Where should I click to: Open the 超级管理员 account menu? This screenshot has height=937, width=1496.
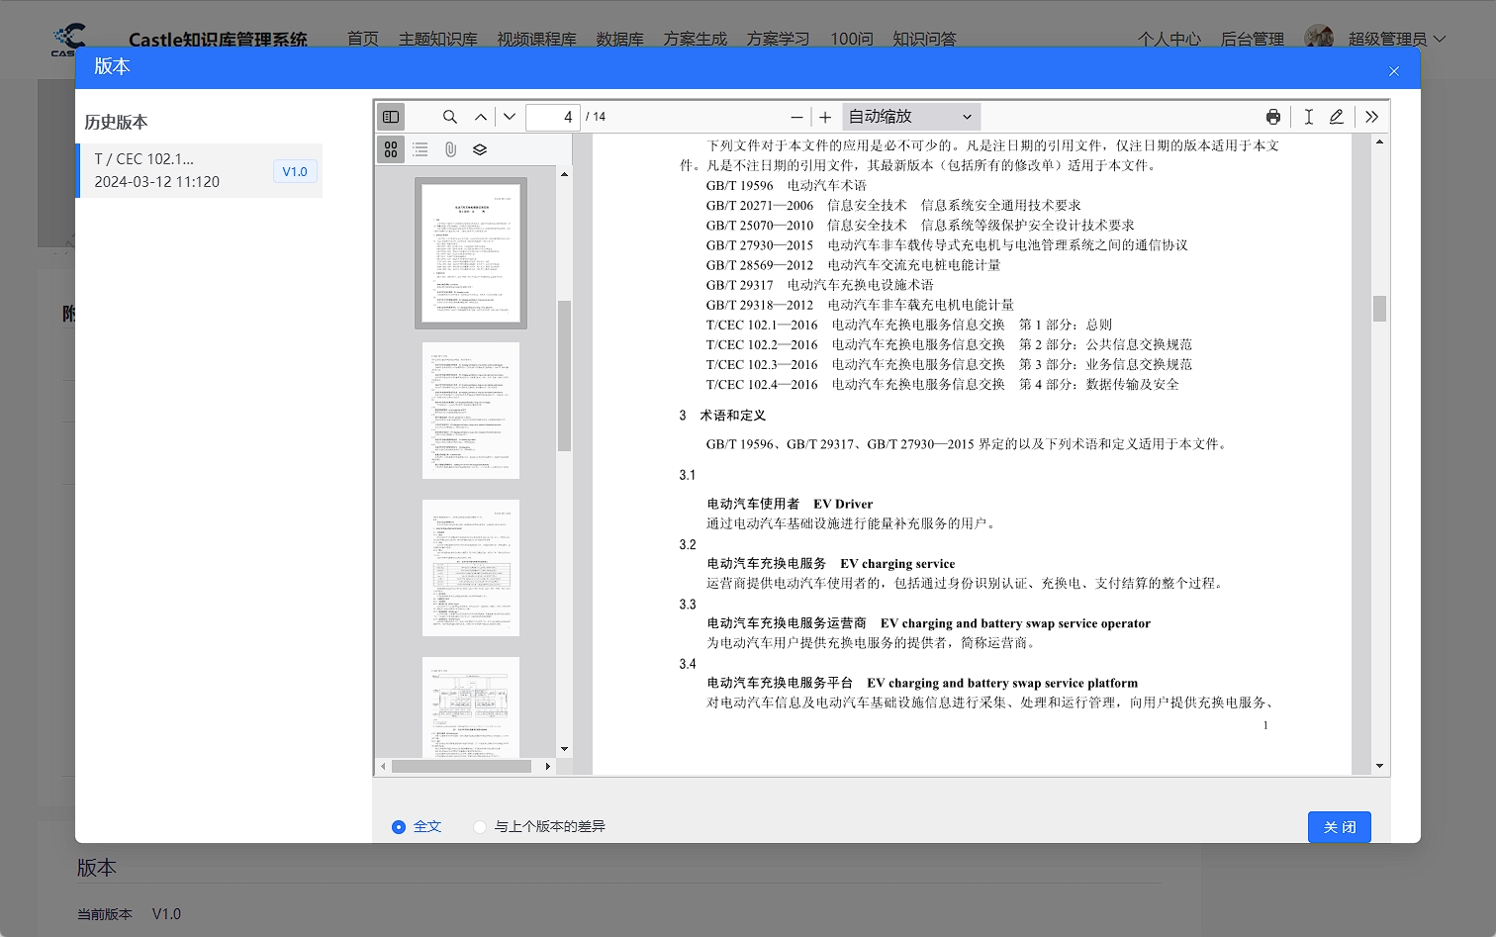tap(1389, 39)
